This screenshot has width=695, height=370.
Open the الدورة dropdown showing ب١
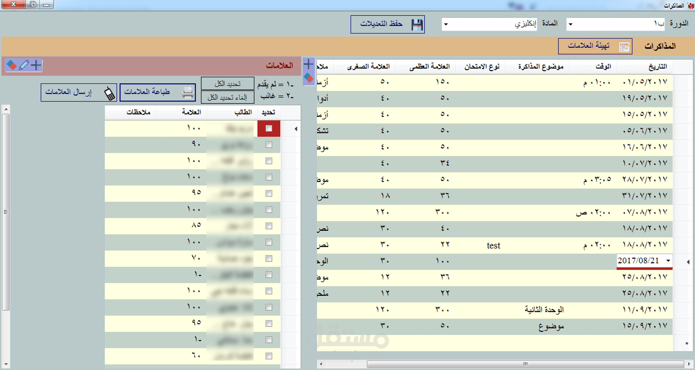tap(571, 24)
